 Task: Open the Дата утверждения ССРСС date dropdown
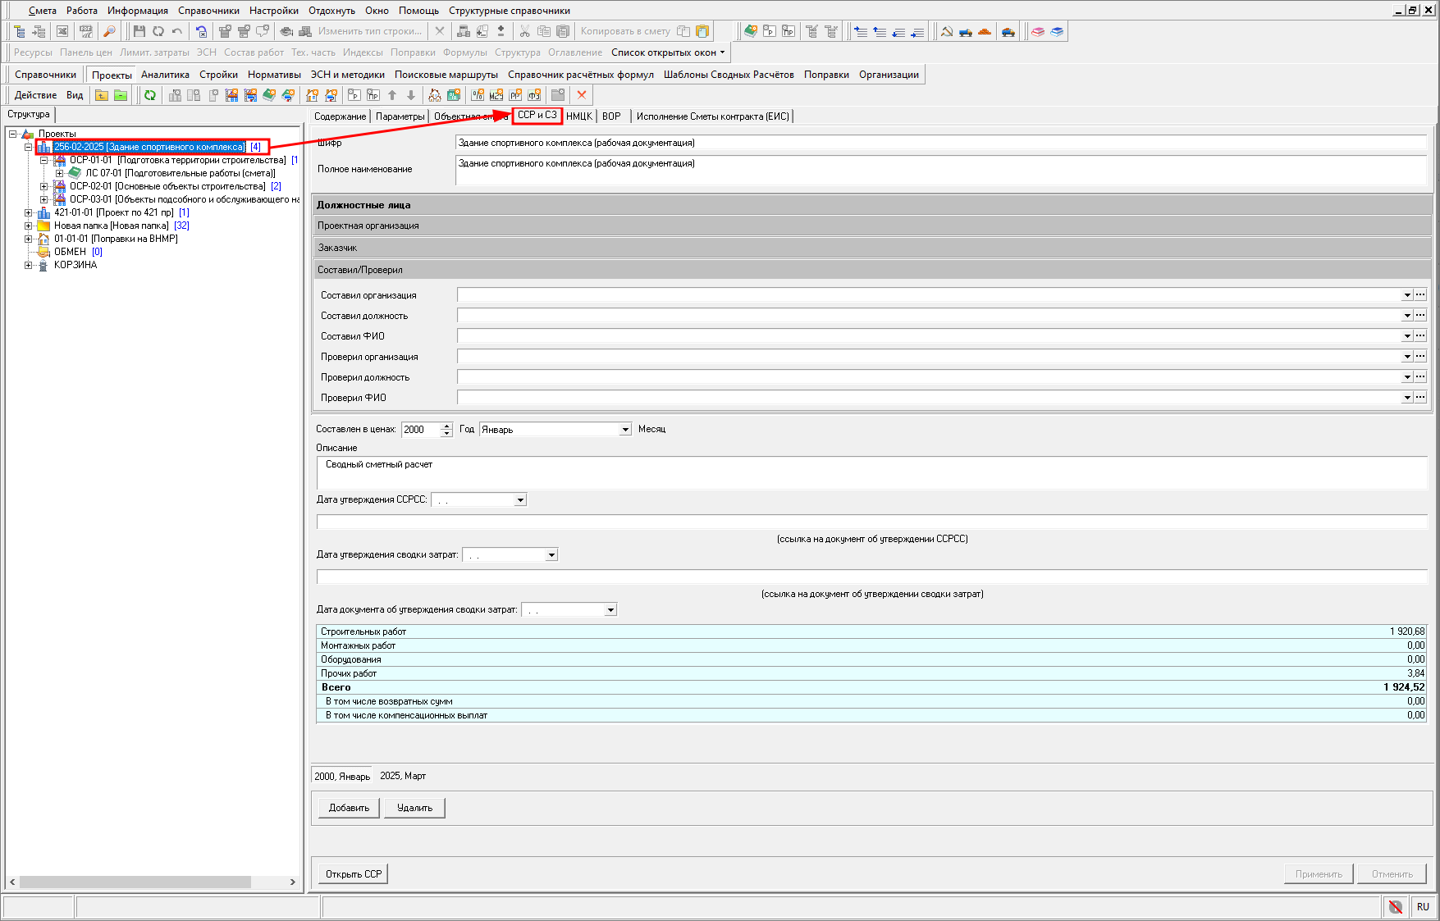pos(520,500)
